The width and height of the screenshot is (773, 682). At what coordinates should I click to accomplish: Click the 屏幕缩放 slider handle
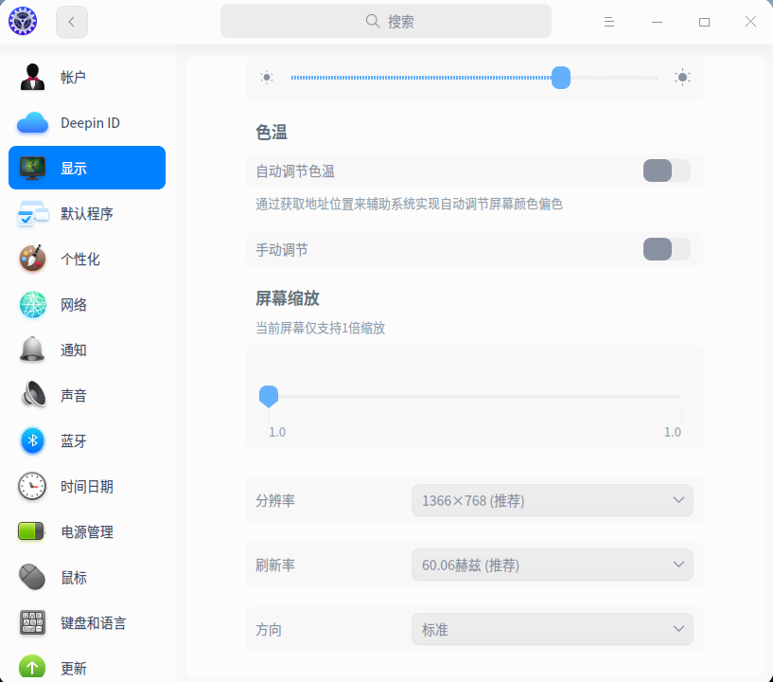(269, 396)
